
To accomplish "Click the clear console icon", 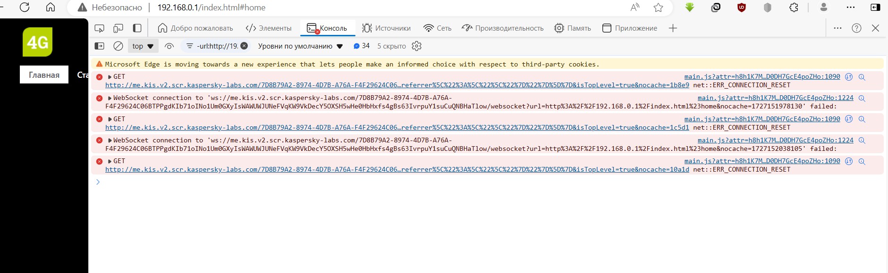I will pos(118,46).
